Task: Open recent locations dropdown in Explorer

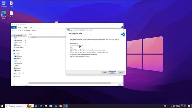Action: [x=18, y=31]
